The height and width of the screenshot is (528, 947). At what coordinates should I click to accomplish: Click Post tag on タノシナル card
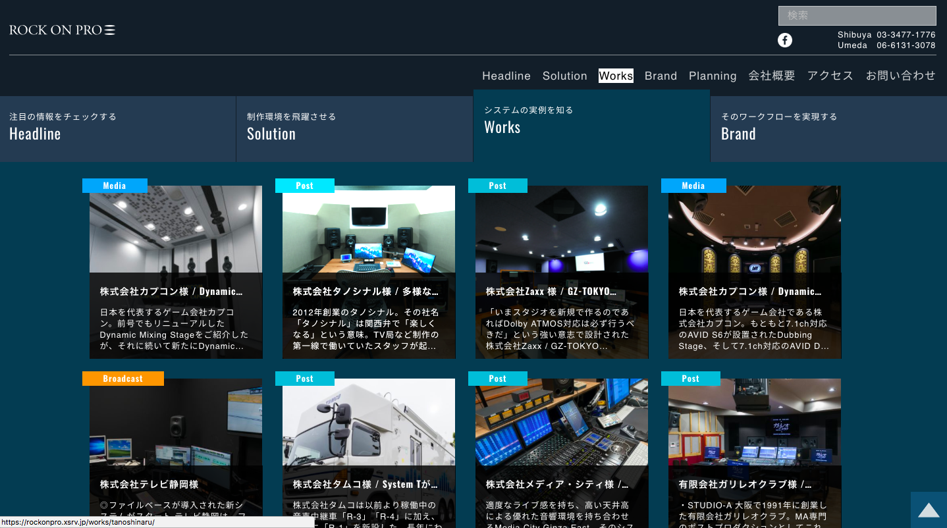tap(304, 186)
